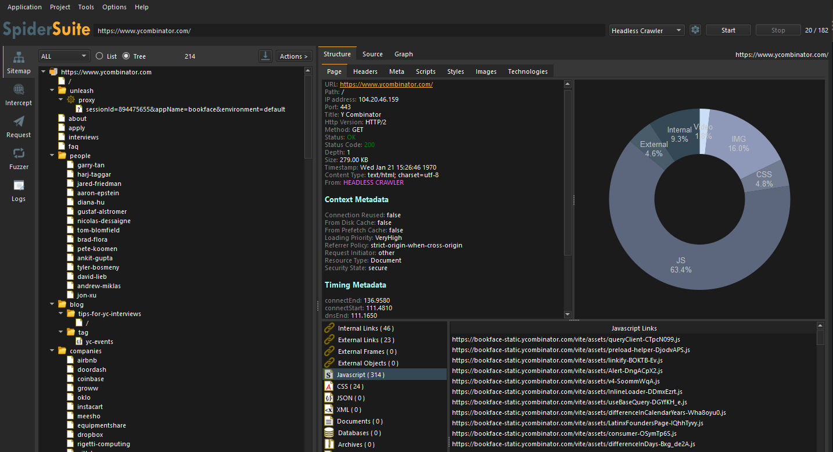Open the Logs panel
The width and height of the screenshot is (833, 452).
pyautogui.click(x=19, y=191)
